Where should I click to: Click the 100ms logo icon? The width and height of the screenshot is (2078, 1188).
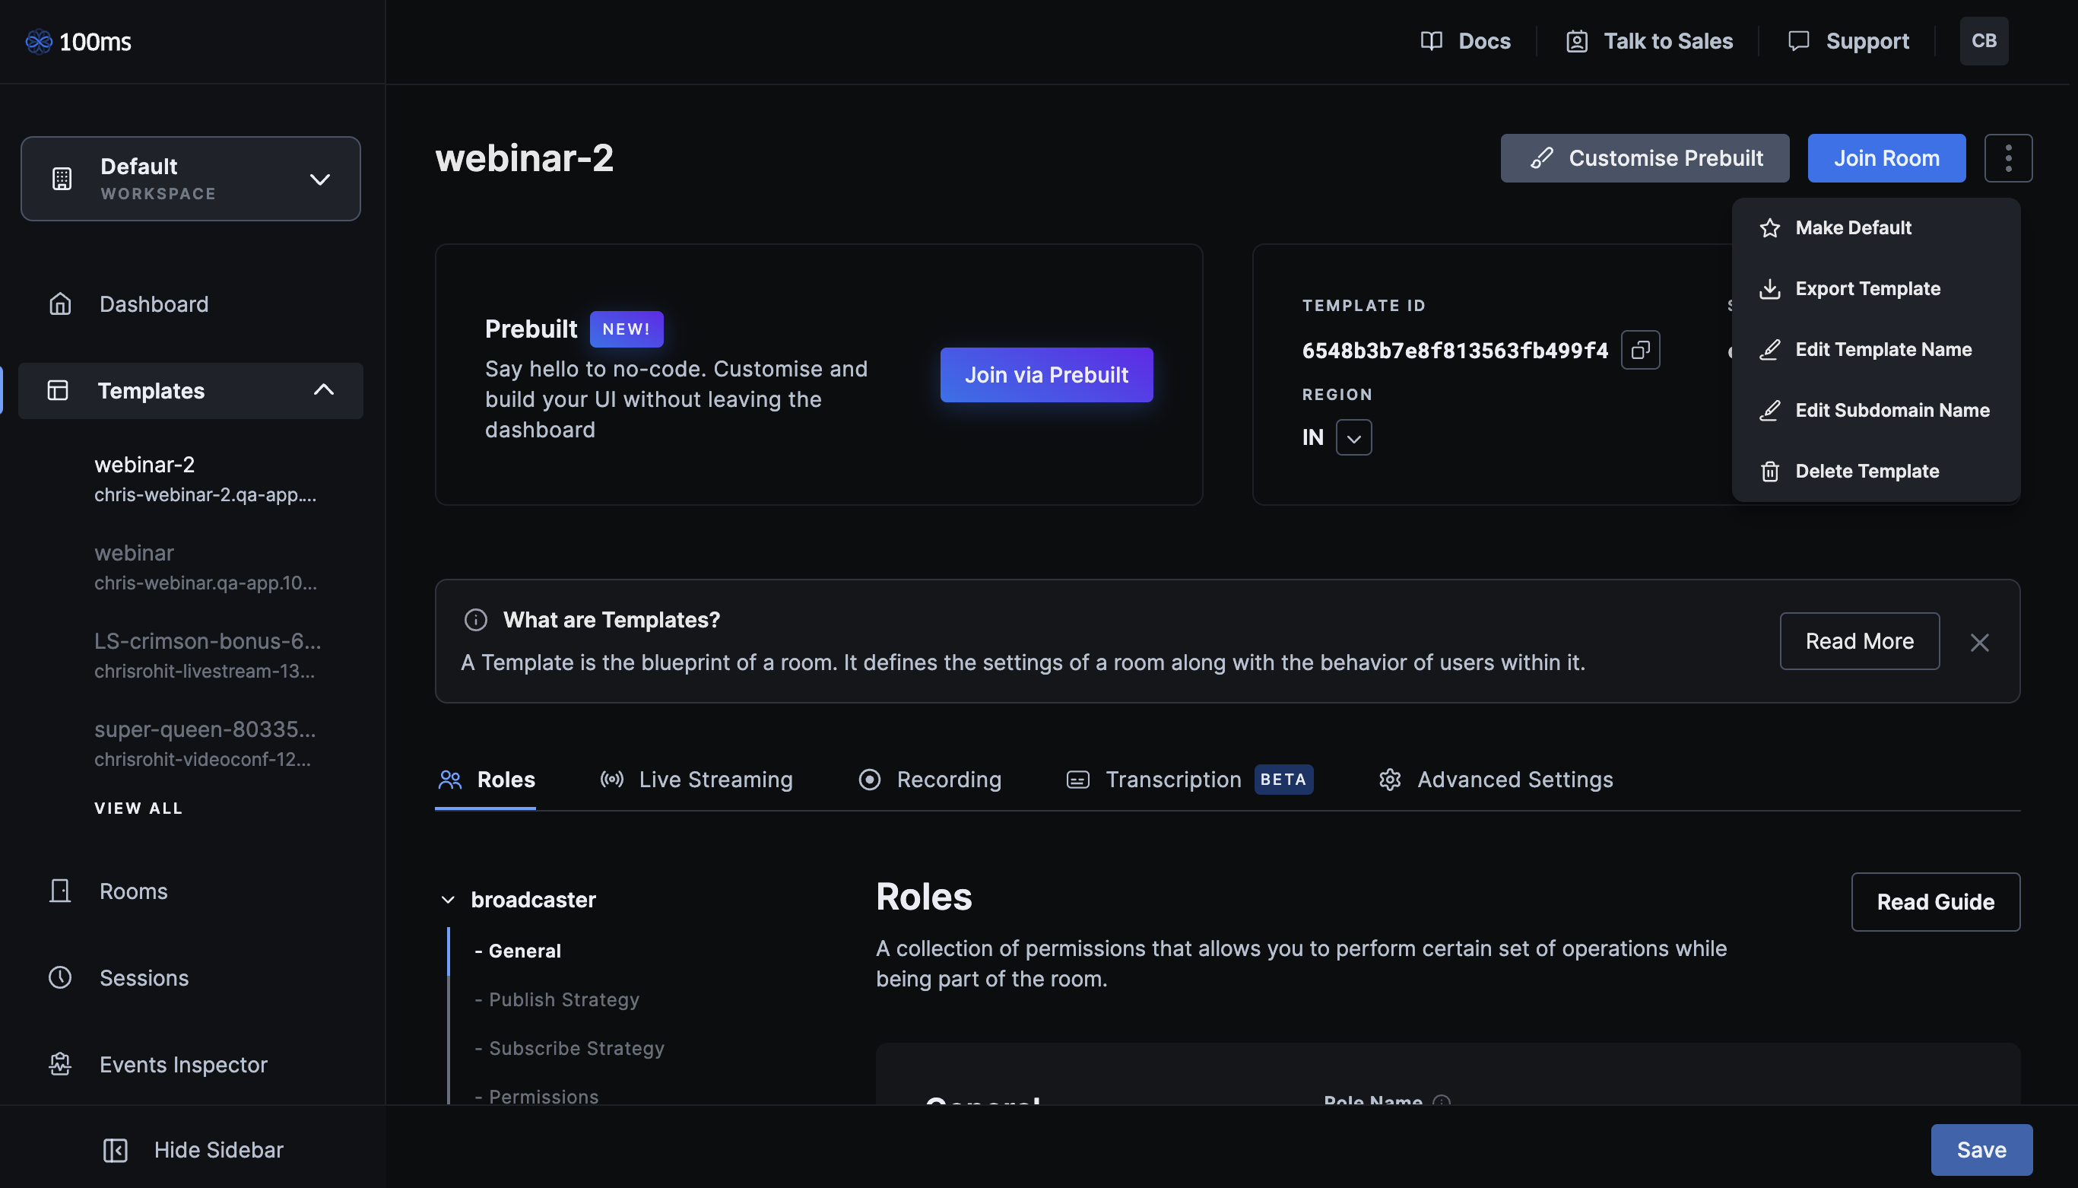click(x=38, y=42)
